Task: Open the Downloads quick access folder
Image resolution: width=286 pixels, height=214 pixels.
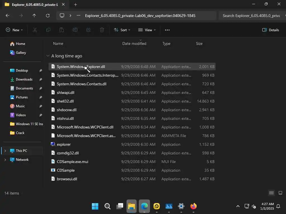Action: [24, 79]
